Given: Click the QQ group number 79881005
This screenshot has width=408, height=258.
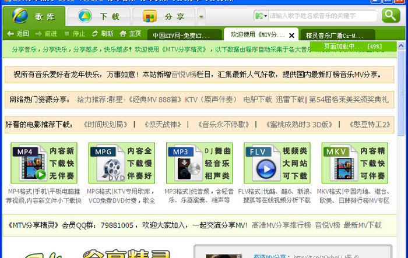Looking at the screenshot, I should coord(117,225).
